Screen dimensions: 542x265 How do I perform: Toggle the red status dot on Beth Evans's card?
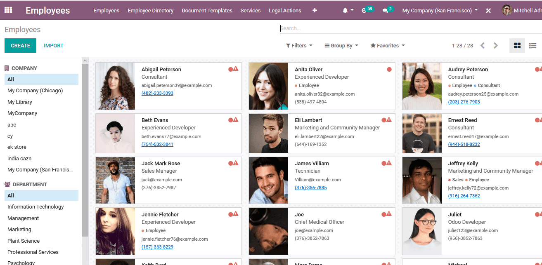coord(231,120)
